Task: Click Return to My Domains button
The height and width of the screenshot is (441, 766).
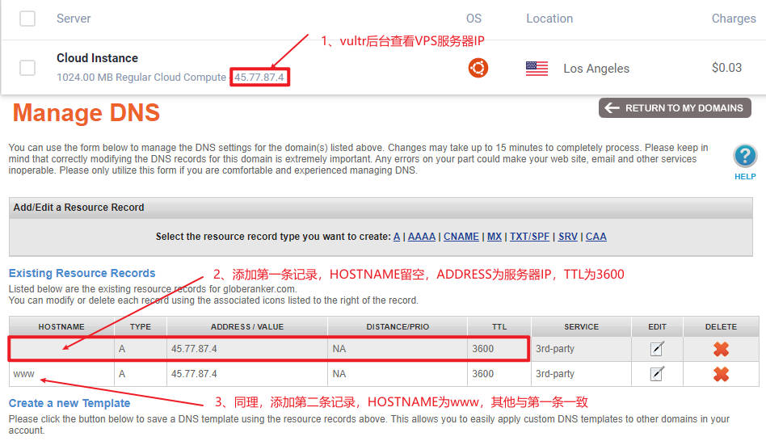Action: coord(675,108)
